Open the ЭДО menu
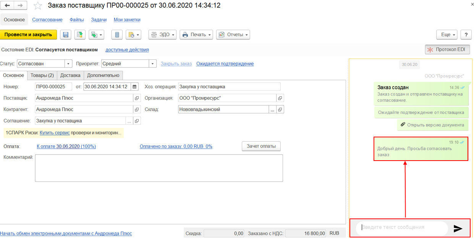This screenshot has height=239, width=474. [162, 35]
